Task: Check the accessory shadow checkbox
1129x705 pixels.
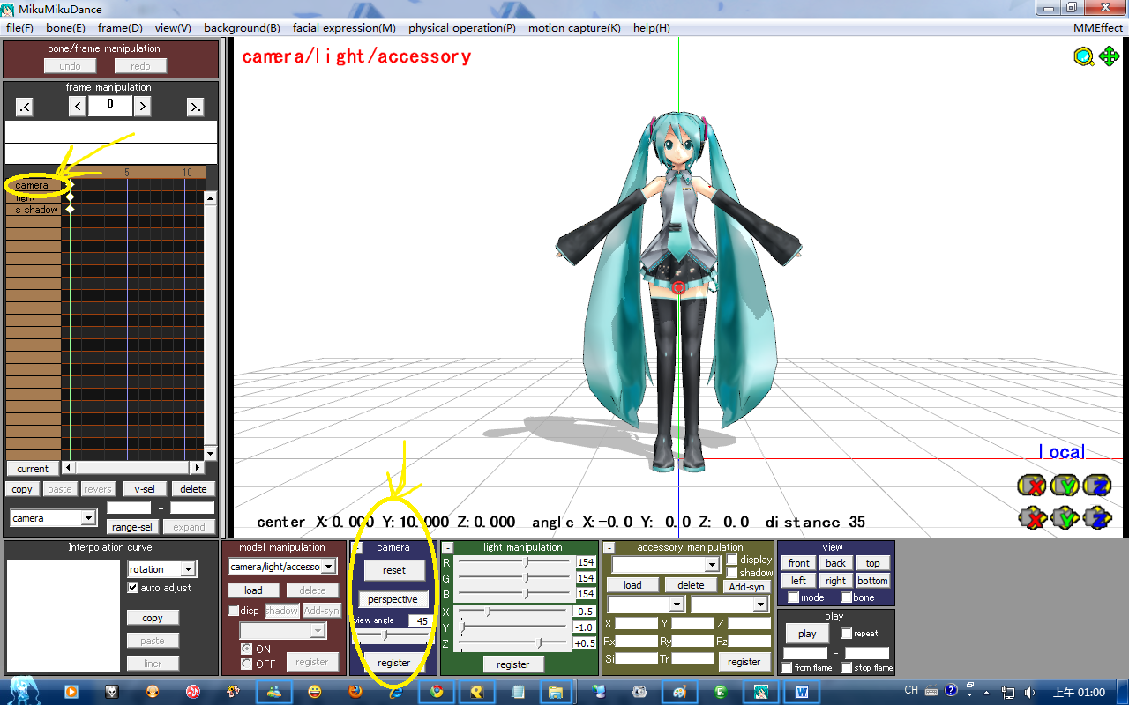Action: pos(732,573)
